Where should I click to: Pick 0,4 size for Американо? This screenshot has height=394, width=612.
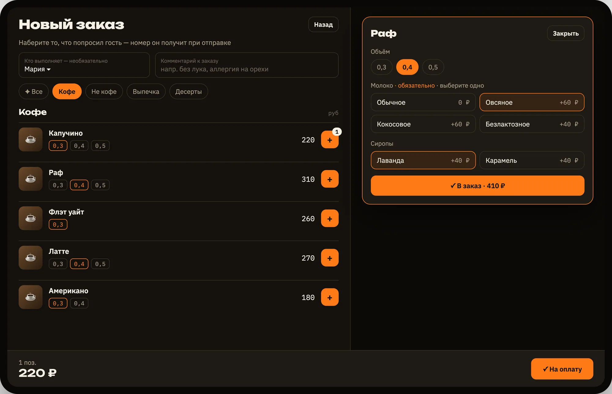point(79,303)
